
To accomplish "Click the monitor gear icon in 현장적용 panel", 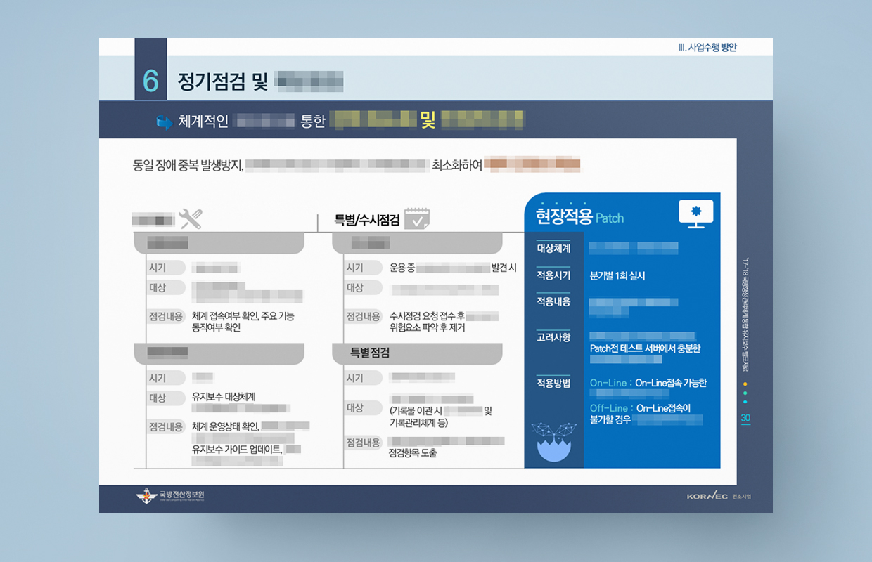I will tap(695, 214).
